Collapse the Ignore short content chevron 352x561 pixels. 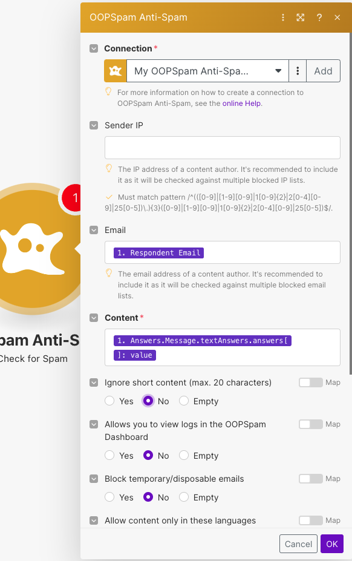(94, 382)
